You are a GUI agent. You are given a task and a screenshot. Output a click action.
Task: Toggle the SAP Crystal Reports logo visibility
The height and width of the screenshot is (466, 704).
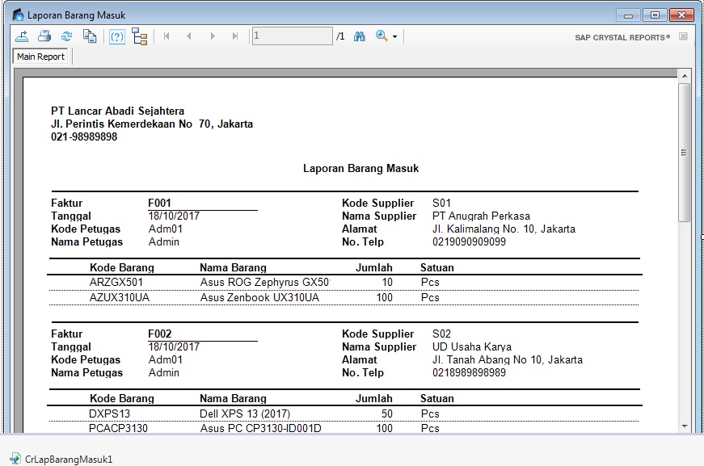[682, 36]
